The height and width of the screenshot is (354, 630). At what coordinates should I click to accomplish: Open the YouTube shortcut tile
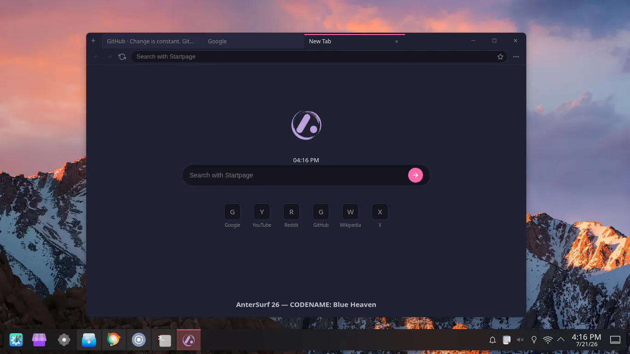262,212
